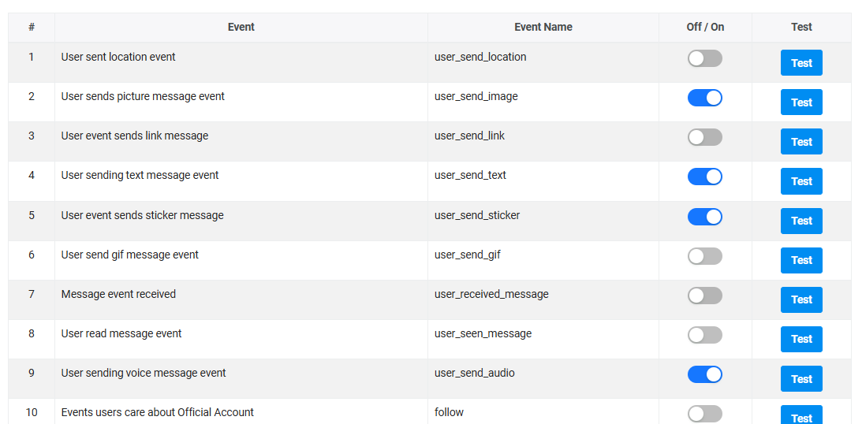Viewport: 862px width, 424px height.
Task: Click Test for user_send_image
Action: [801, 102]
